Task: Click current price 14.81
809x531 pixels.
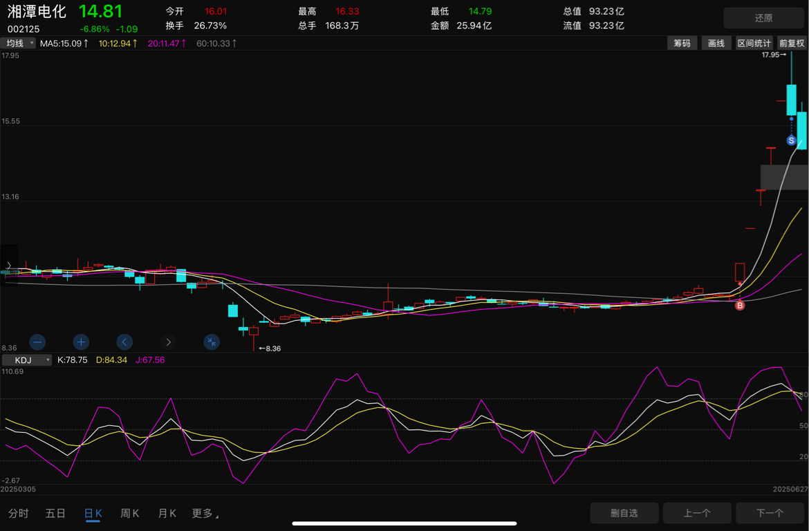Action: click(101, 11)
